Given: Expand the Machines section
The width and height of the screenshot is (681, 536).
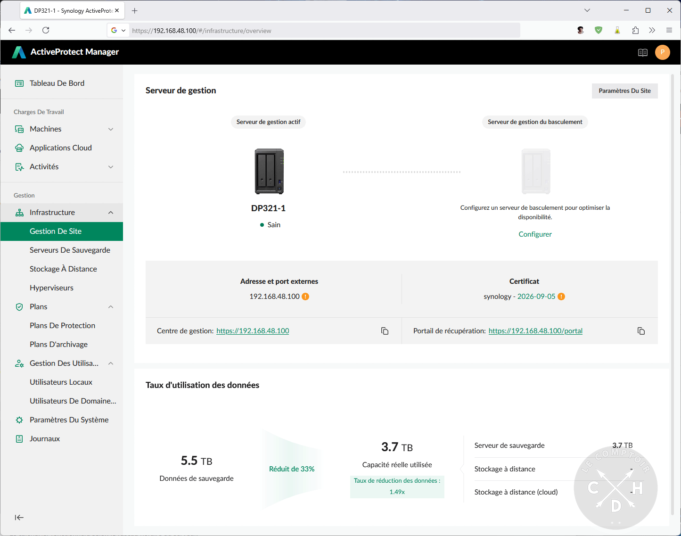Looking at the screenshot, I should 111,129.
